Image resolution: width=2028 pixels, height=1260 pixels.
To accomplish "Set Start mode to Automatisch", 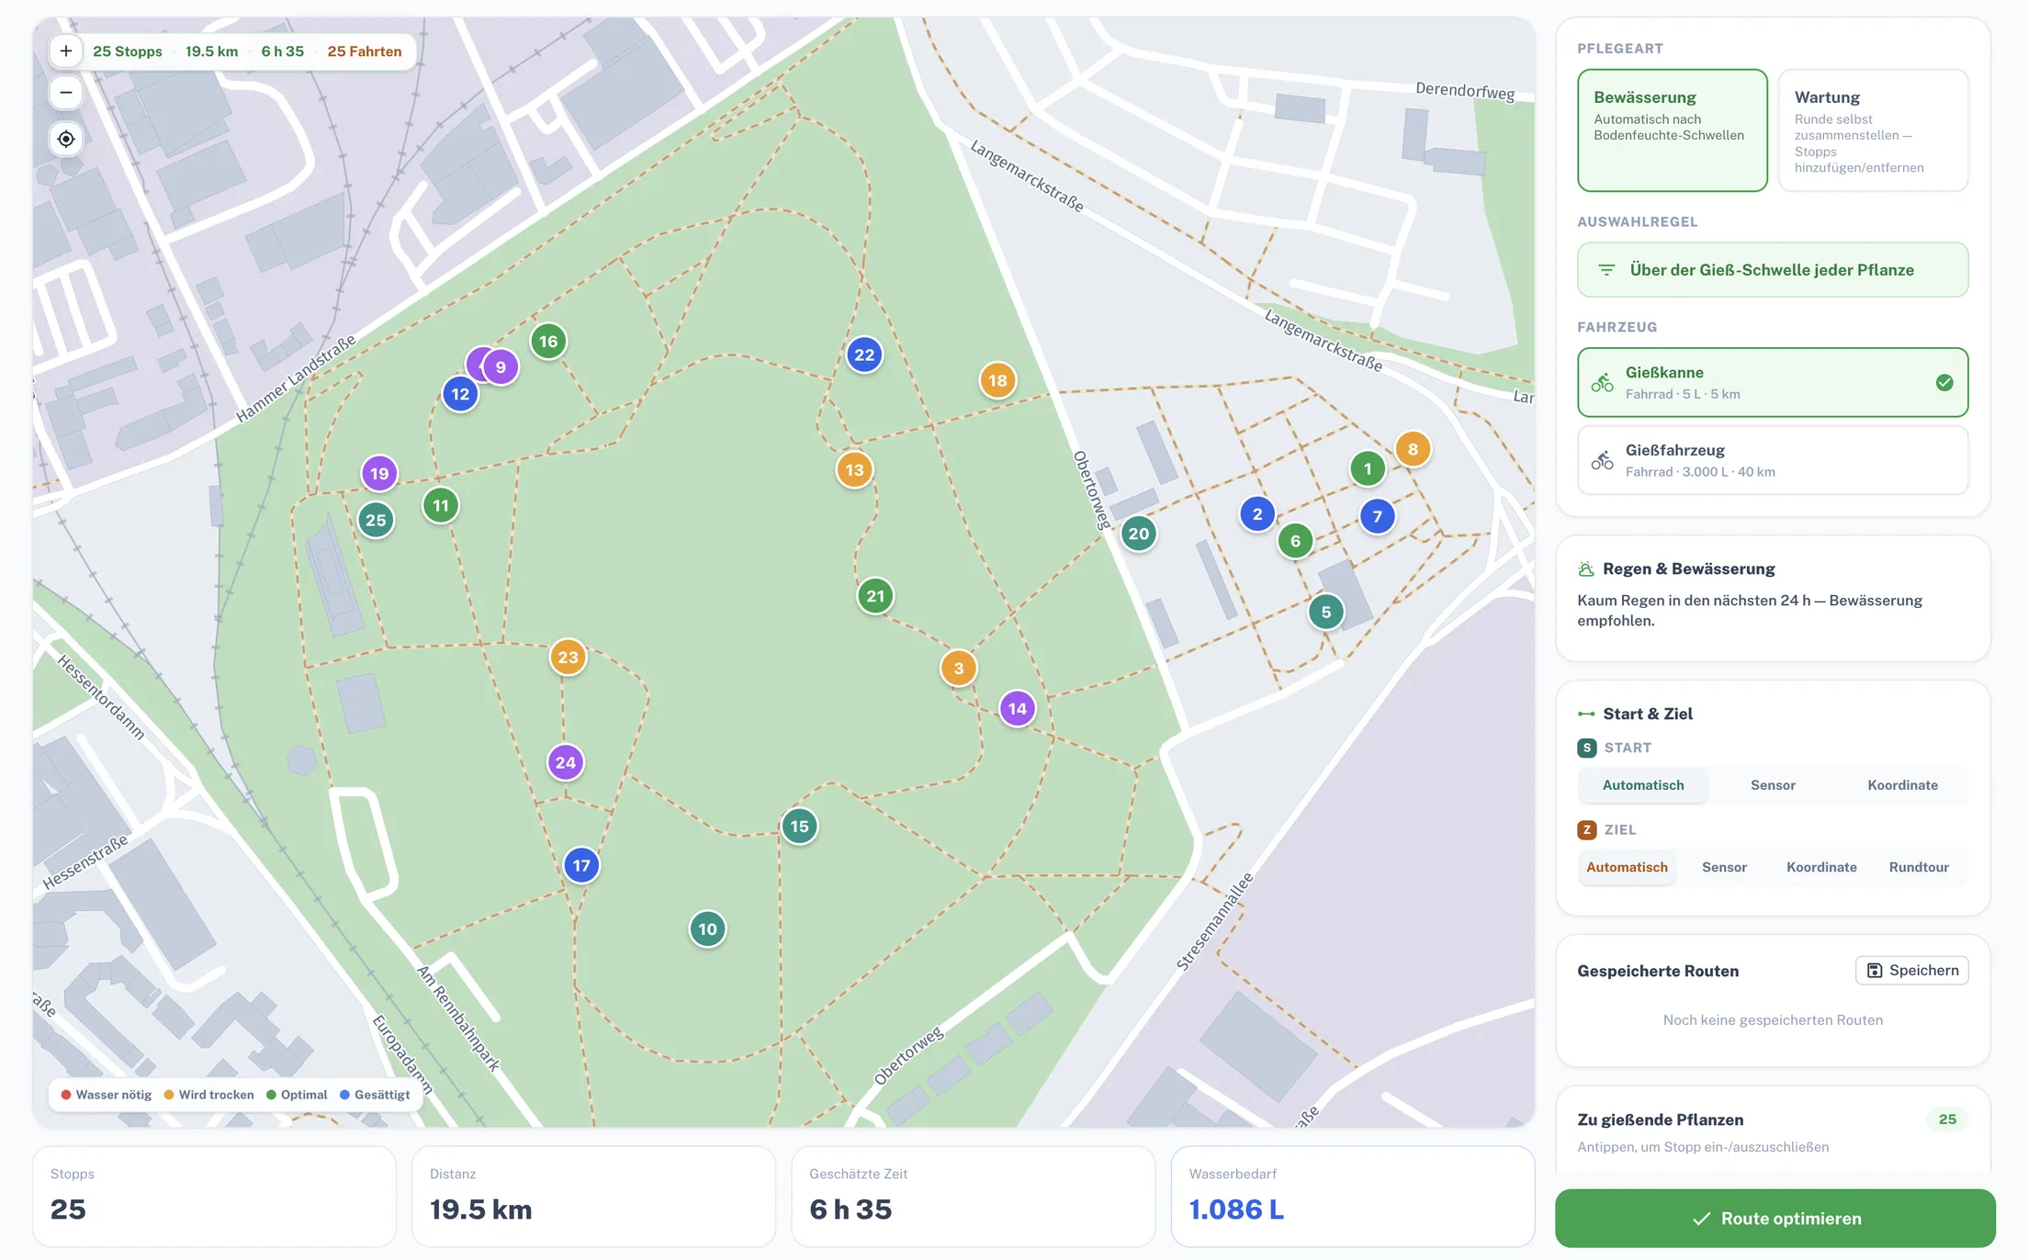I will coord(1643,785).
